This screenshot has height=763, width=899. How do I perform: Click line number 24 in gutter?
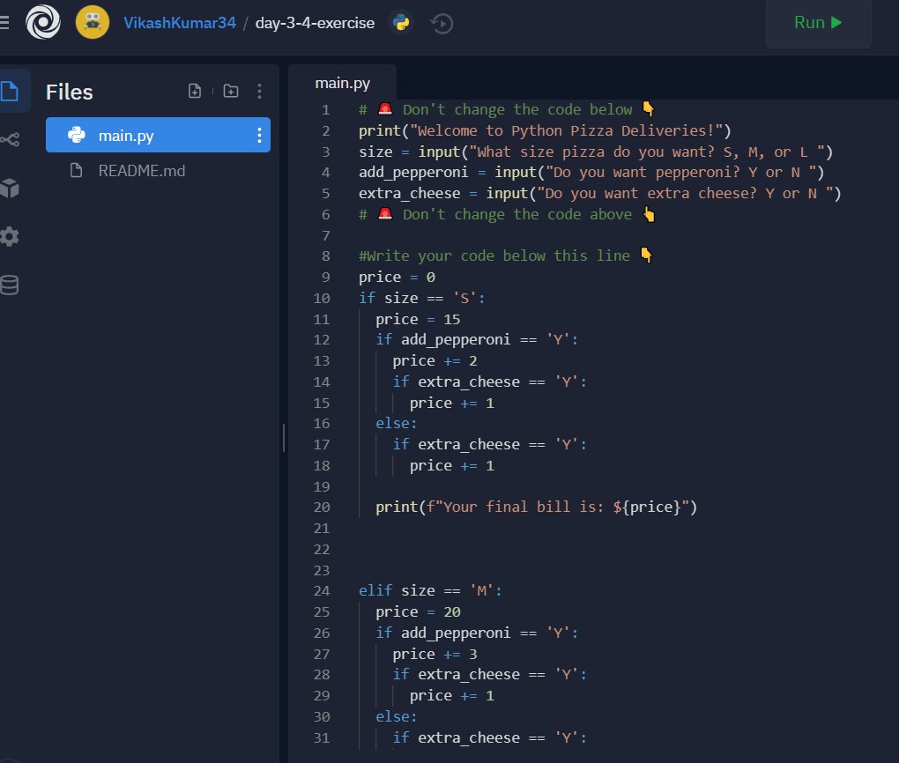point(322,591)
